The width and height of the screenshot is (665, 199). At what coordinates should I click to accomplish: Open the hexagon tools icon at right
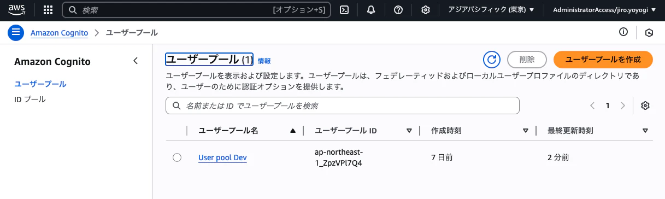[x=649, y=33]
